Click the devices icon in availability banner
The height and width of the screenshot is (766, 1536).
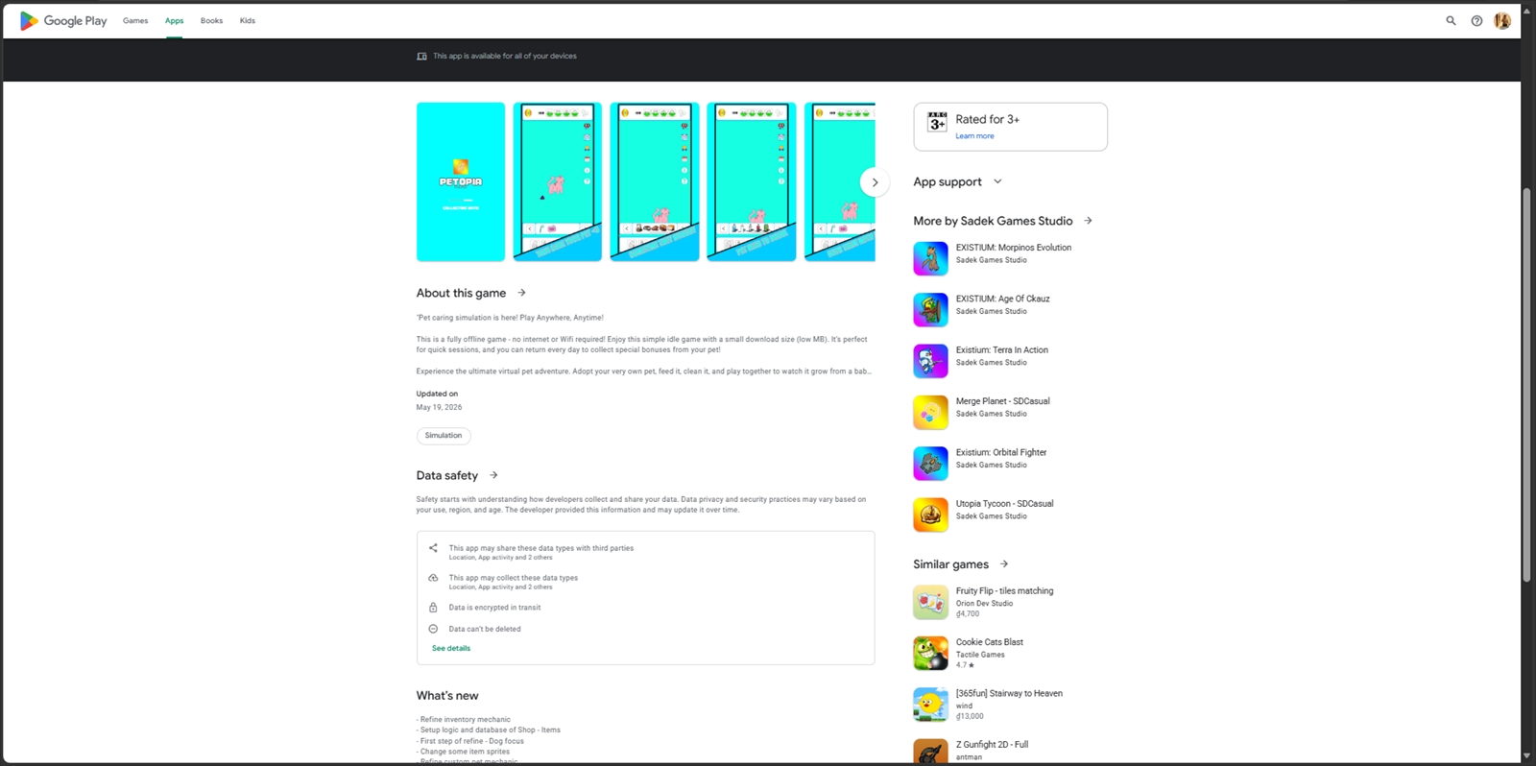[421, 57]
